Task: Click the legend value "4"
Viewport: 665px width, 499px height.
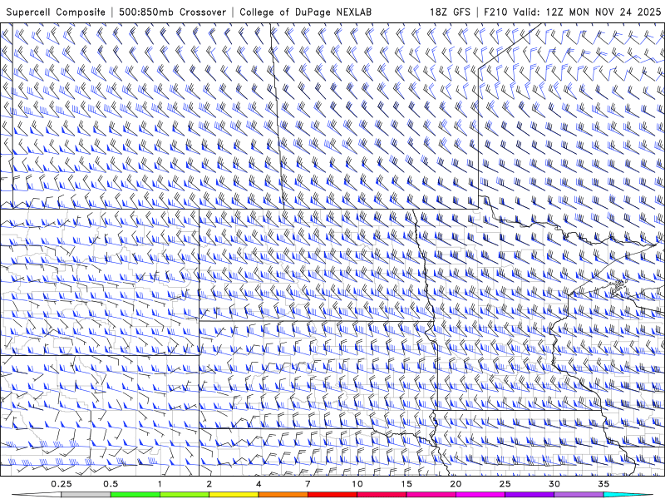Action: tap(259, 484)
